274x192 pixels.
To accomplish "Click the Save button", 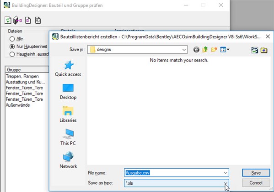I will click(x=256, y=173).
